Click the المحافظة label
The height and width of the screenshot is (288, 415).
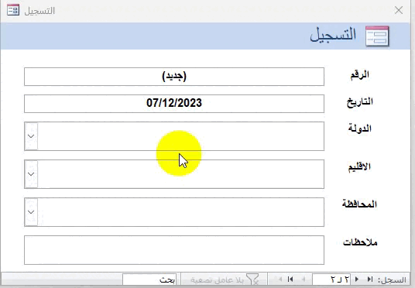(x=359, y=204)
